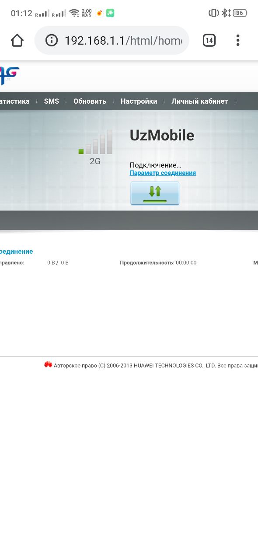Click the Подключение… status text
The image size is (258, 560).
click(x=155, y=165)
